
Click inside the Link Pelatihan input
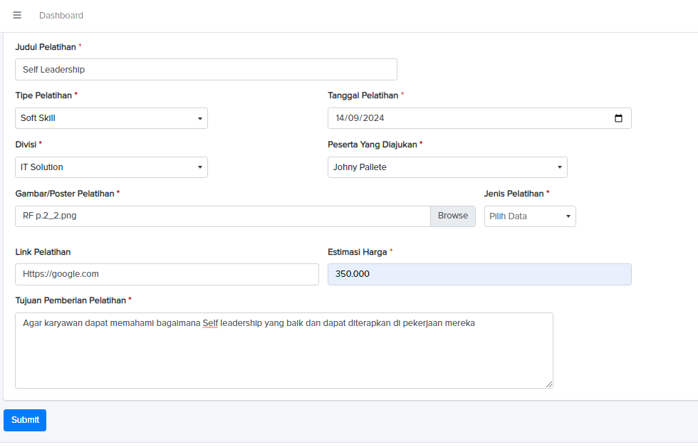coord(167,274)
